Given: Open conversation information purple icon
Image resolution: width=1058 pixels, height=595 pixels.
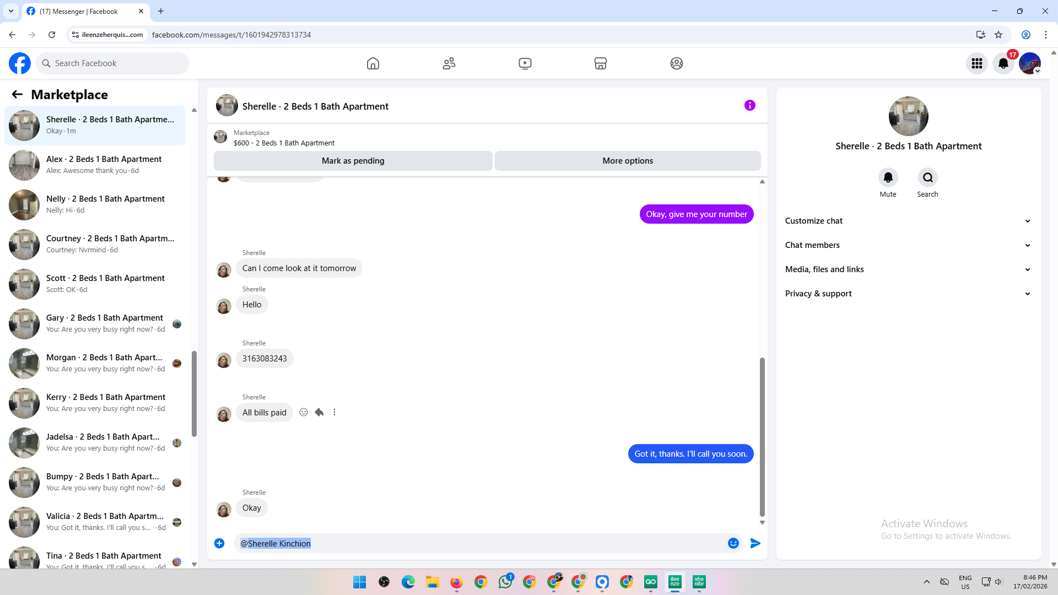Looking at the screenshot, I should [x=749, y=105].
